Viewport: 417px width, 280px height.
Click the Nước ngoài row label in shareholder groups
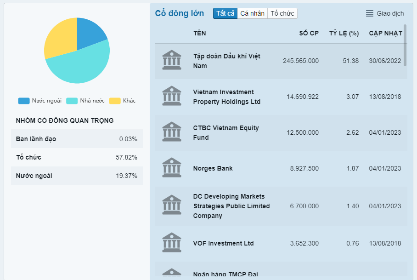coord(34,176)
